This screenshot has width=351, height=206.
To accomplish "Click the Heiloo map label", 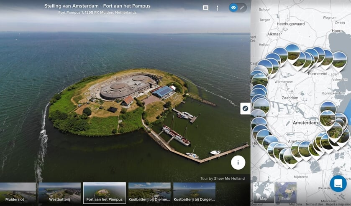I will 264,45.
